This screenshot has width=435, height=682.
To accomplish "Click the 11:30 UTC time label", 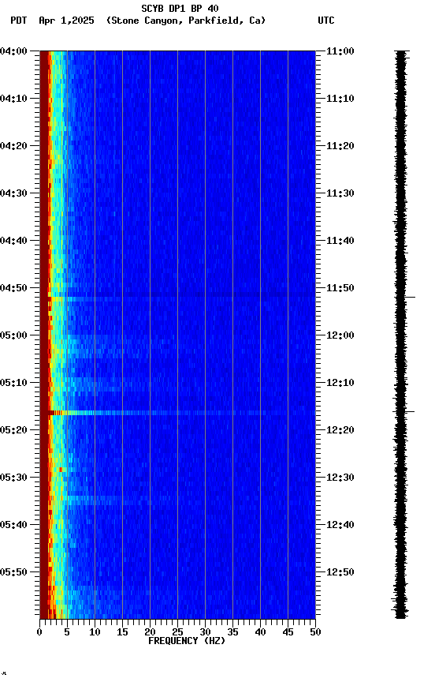I will (340, 193).
